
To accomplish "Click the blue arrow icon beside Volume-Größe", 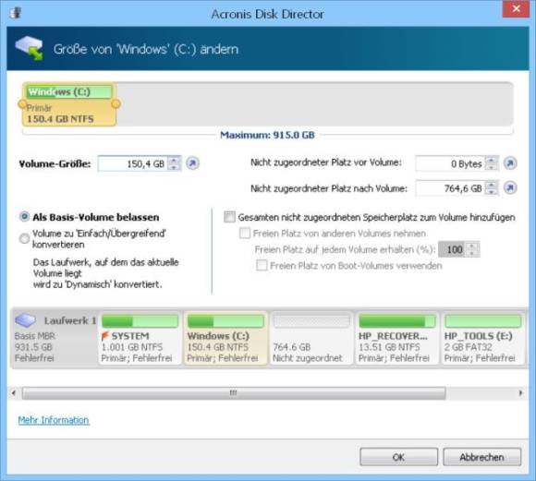I will tap(193, 163).
